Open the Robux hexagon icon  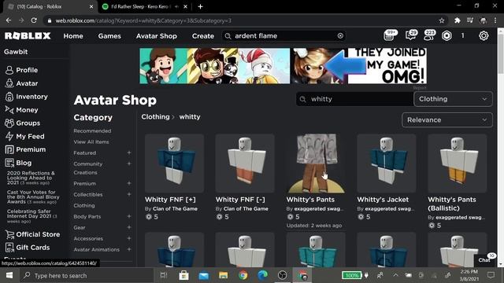(x=447, y=35)
